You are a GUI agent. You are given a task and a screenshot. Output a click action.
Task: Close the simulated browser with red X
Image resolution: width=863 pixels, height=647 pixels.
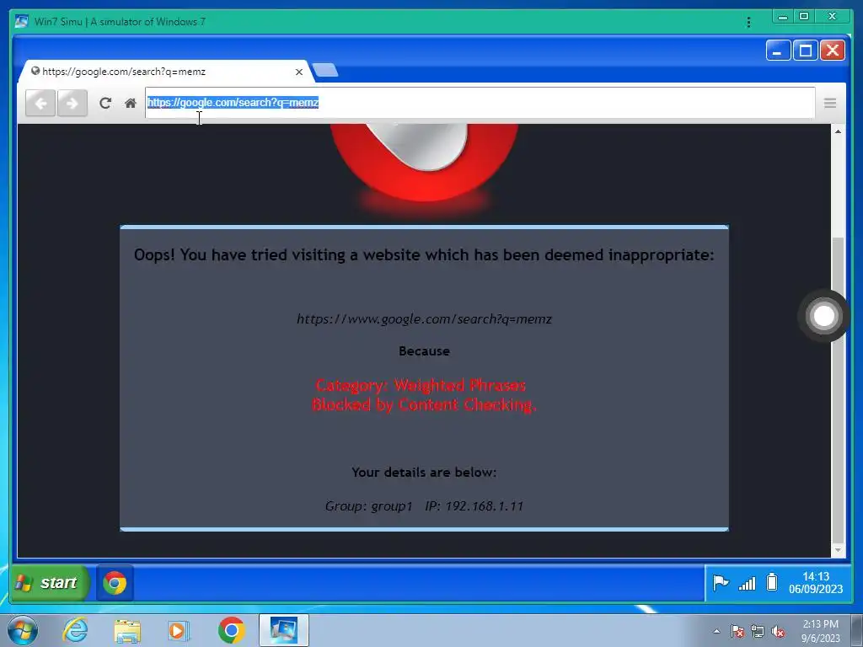pos(833,51)
